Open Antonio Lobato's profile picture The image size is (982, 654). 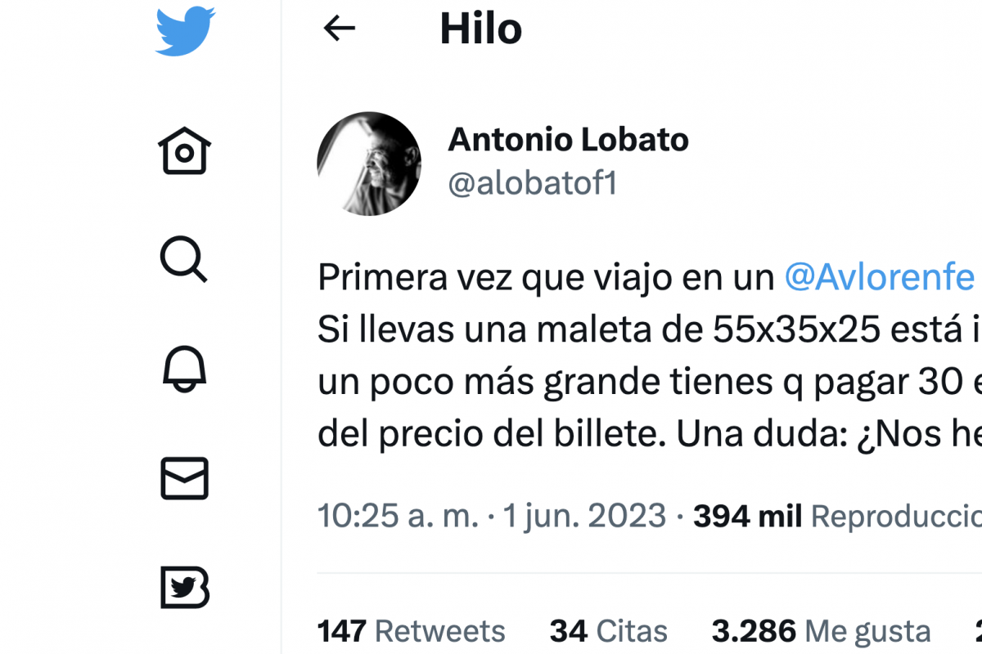click(x=369, y=163)
